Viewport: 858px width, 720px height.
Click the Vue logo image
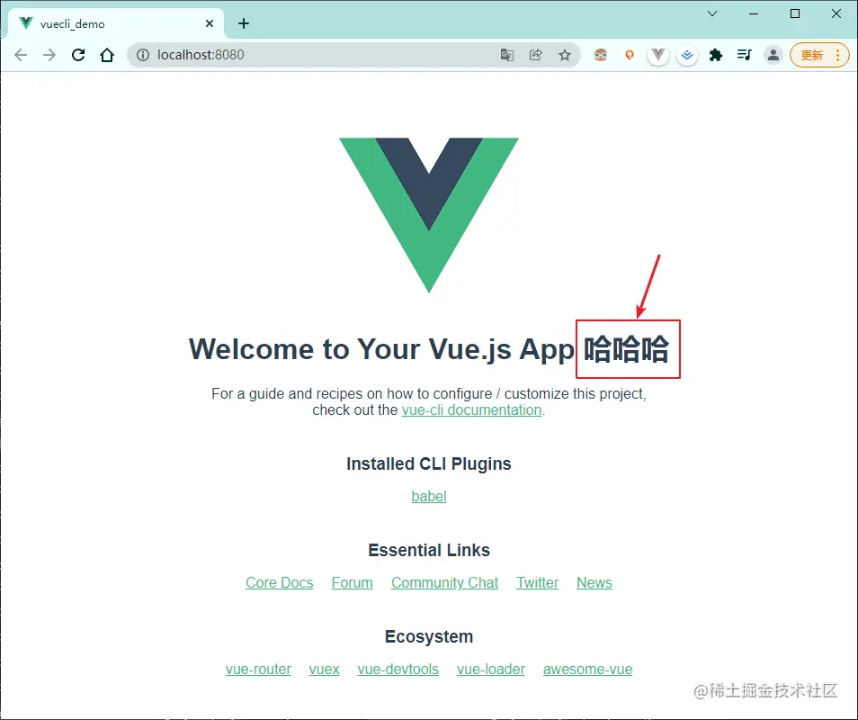[x=429, y=215]
